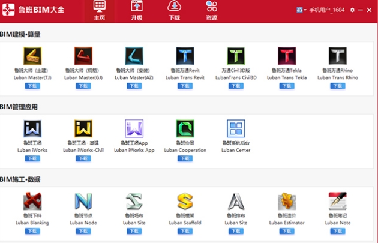Choose the Luban Blanking icon

tap(32, 201)
